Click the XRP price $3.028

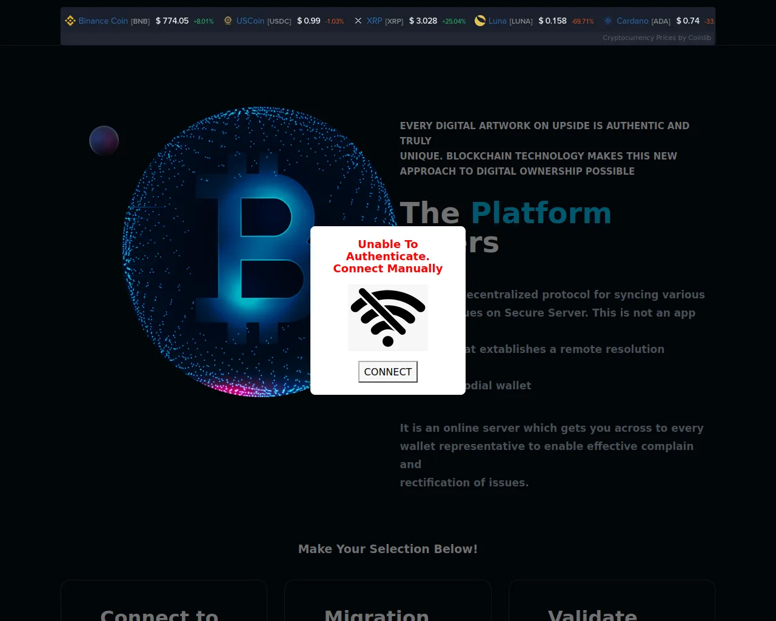(423, 21)
